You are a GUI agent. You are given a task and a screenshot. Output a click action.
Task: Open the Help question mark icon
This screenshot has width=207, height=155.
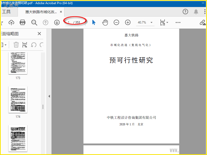[185, 12]
